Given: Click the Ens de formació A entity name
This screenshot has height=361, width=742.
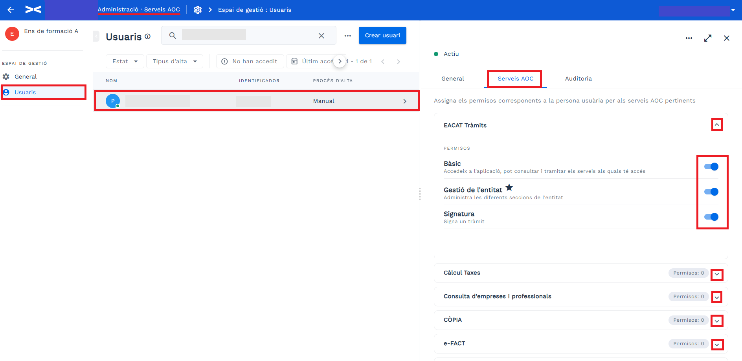Looking at the screenshot, I should [x=51, y=31].
